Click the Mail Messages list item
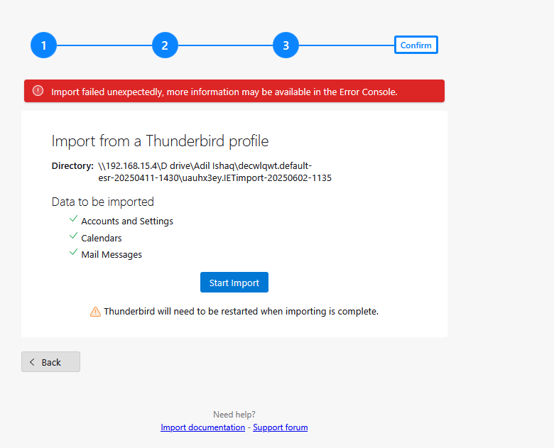The height and width of the screenshot is (448, 554). pos(112,255)
